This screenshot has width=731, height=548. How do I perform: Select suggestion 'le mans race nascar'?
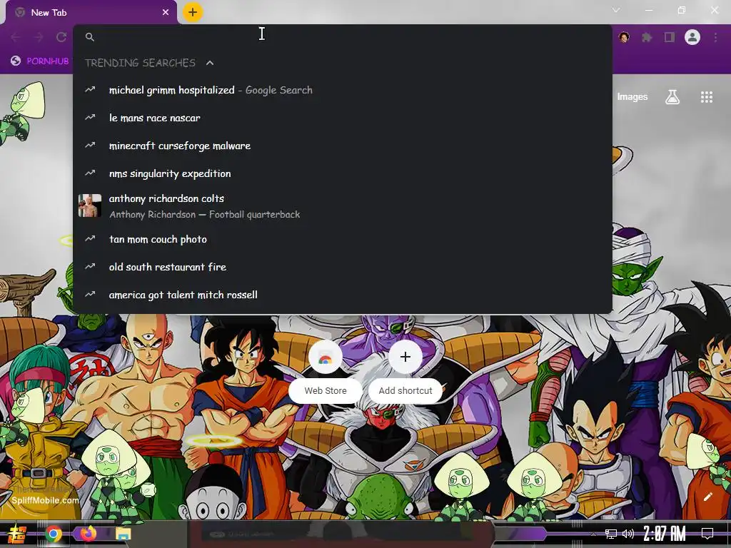click(342, 118)
